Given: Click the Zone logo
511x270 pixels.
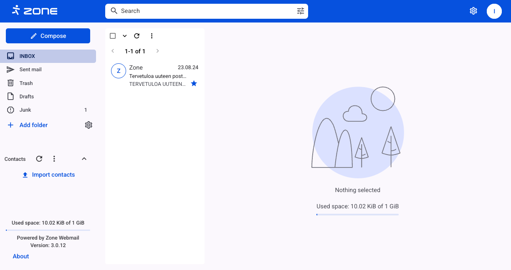Looking at the screenshot, I should pyautogui.click(x=35, y=11).
